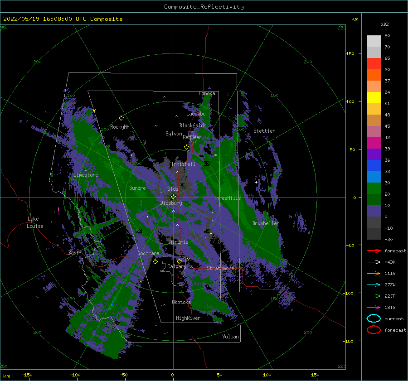Select the magenta 42-39 dBZ swatch
This screenshot has height=381, width=408.
coord(374,143)
